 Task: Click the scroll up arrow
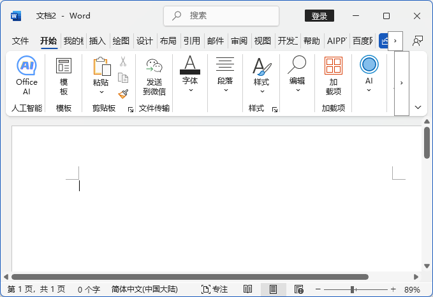[x=427, y=122]
